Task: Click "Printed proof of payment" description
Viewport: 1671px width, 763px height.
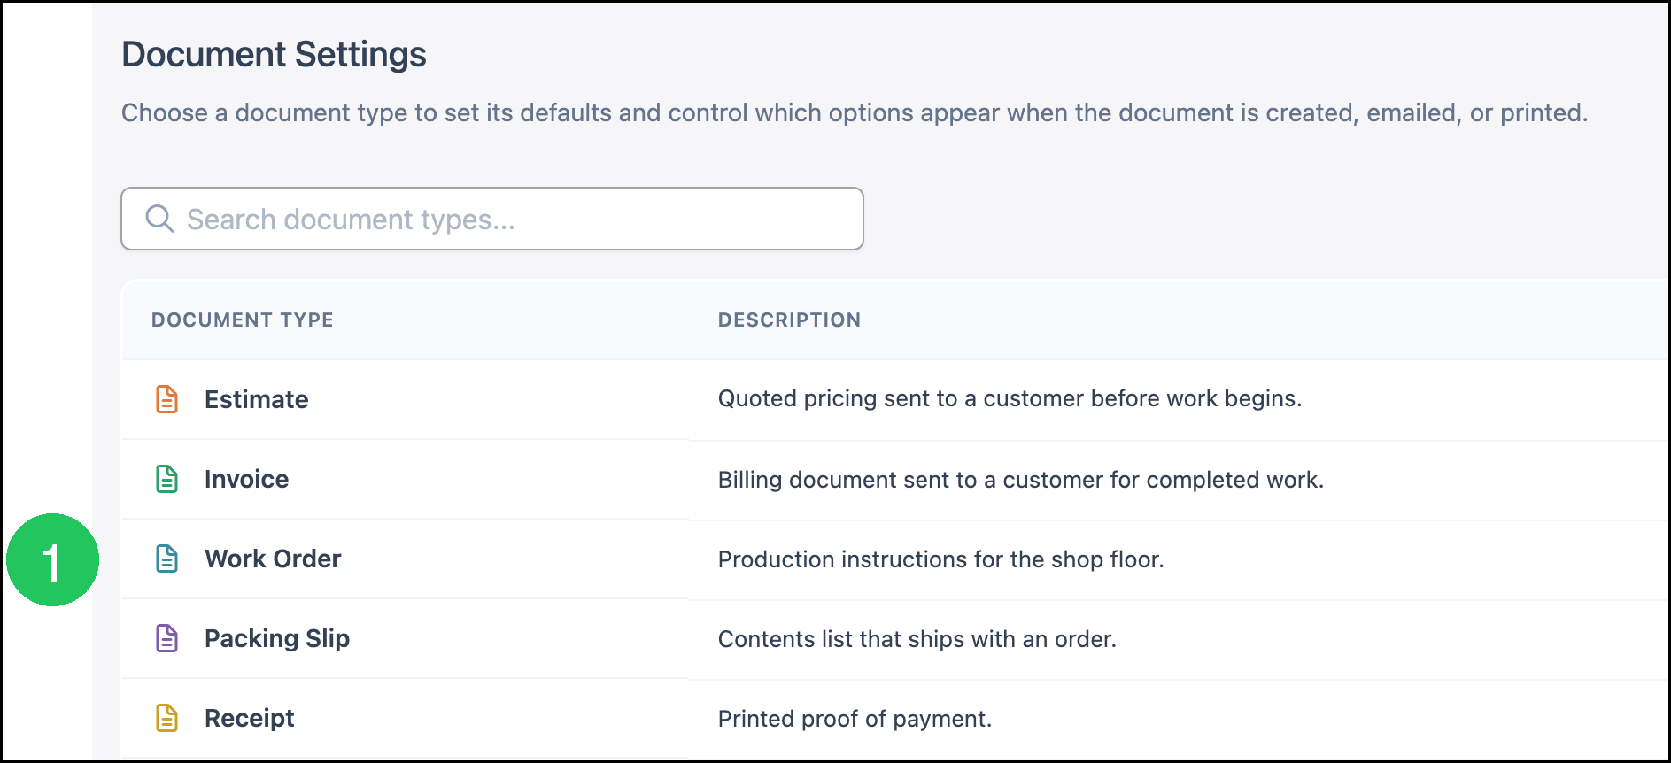Action: coord(855,719)
